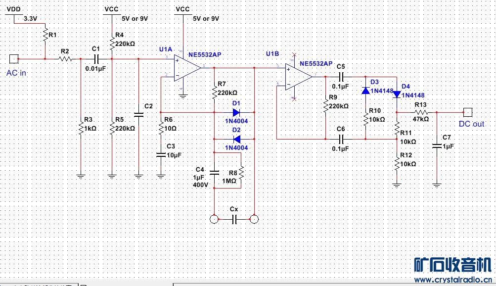Select the C5 capacitor symbol

pyautogui.click(x=341, y=77)
